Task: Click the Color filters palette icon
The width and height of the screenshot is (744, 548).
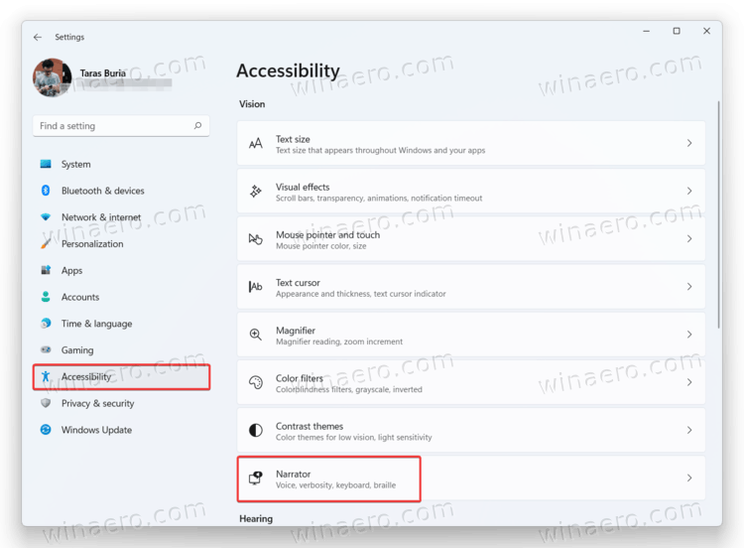Action: (256, 382)
